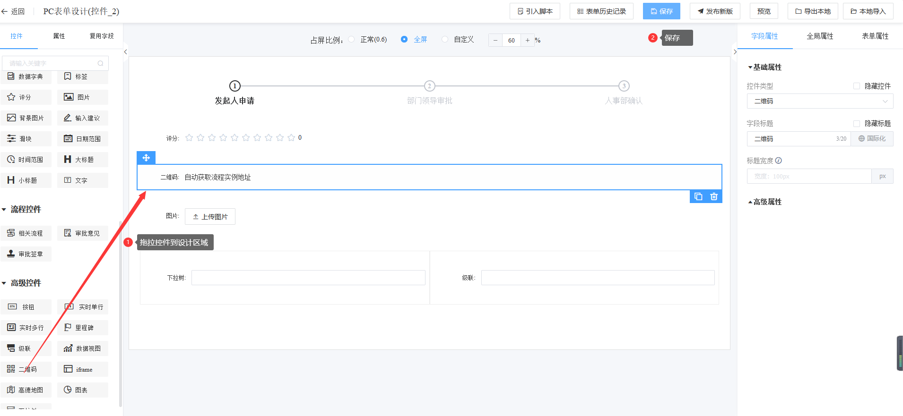Click the 预览 button
903x416 pixels.
pyautogui.click(x=764, y=11)
